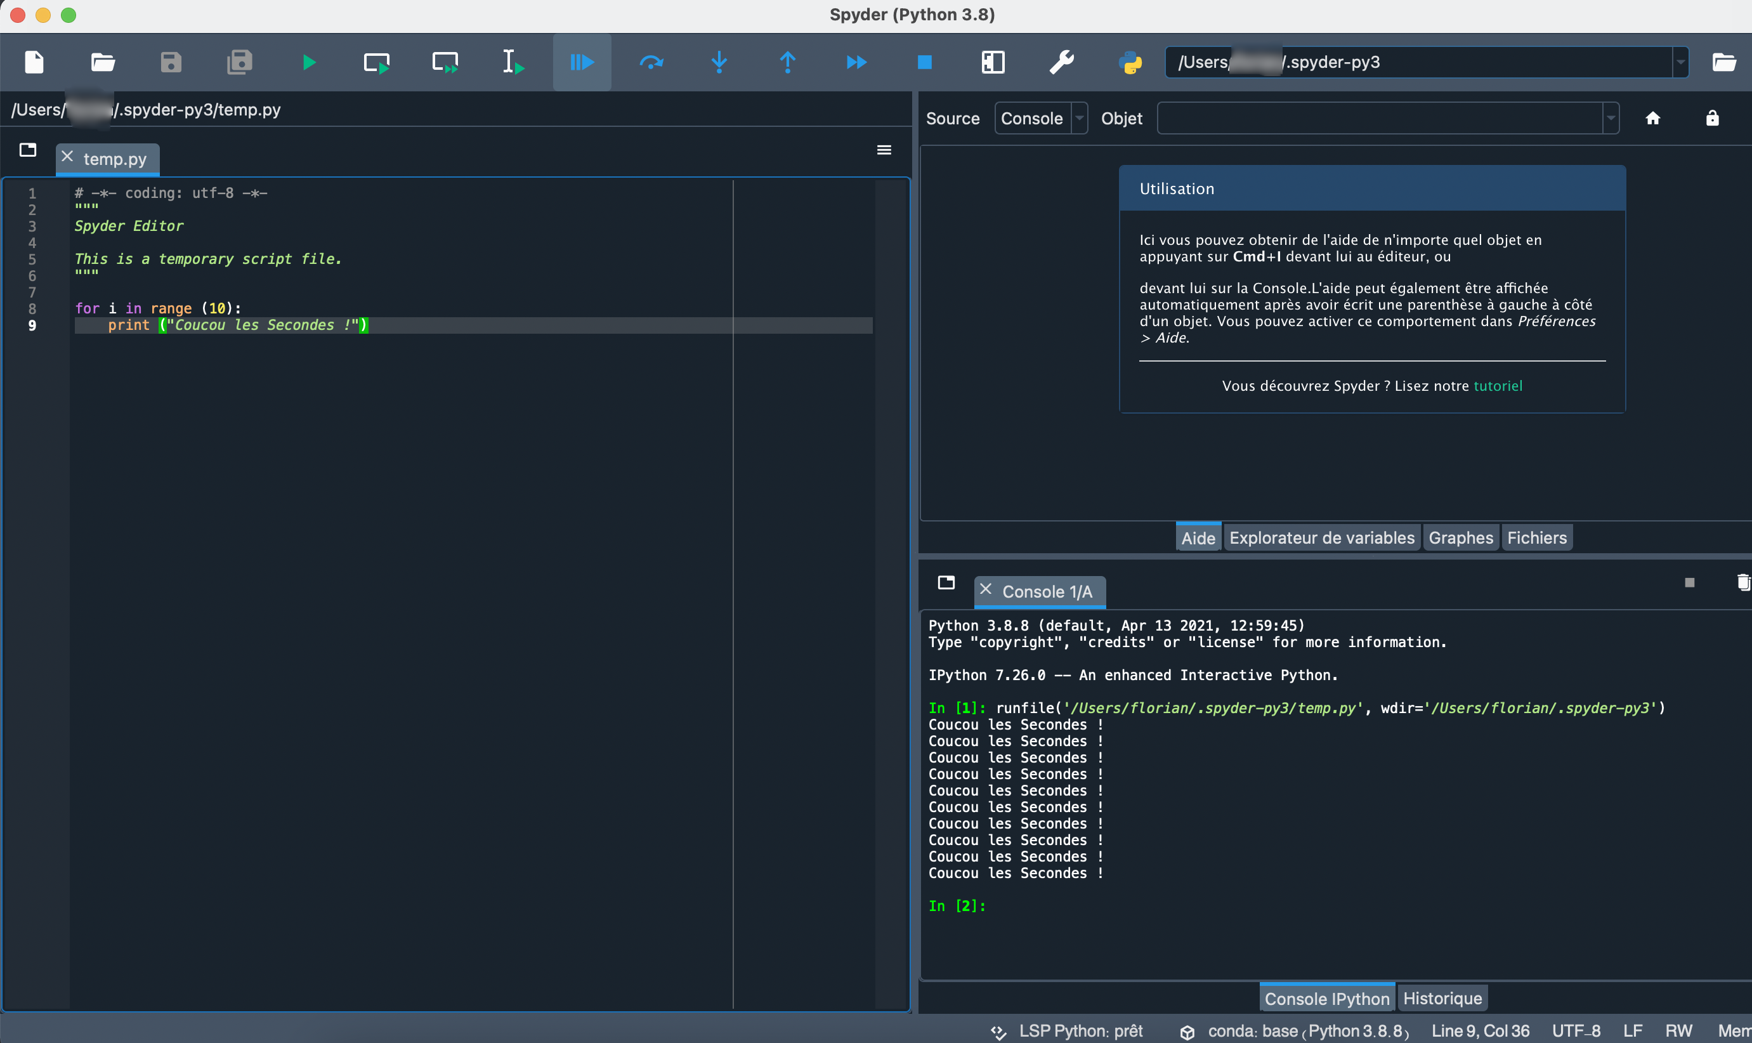
Task: Switch to the Explorateur de variables tab
Action: tap(1319, 537)
